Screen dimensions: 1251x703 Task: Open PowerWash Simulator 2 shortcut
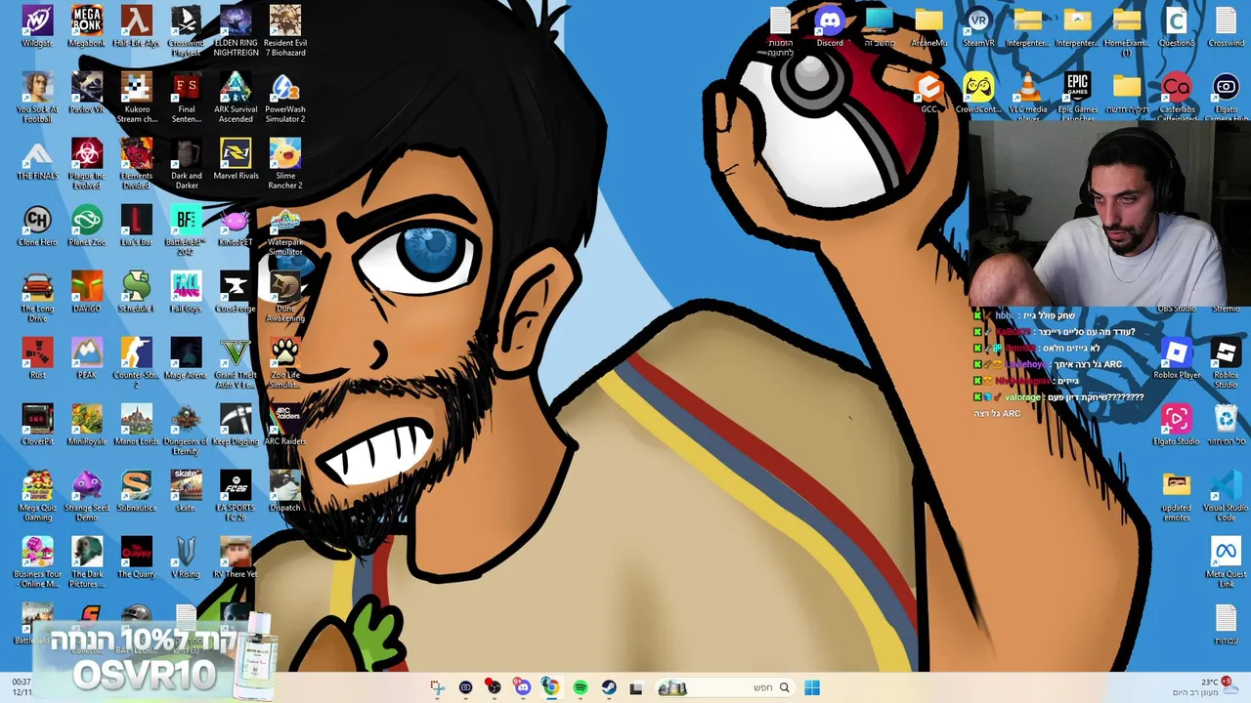(x=285, y=98)
